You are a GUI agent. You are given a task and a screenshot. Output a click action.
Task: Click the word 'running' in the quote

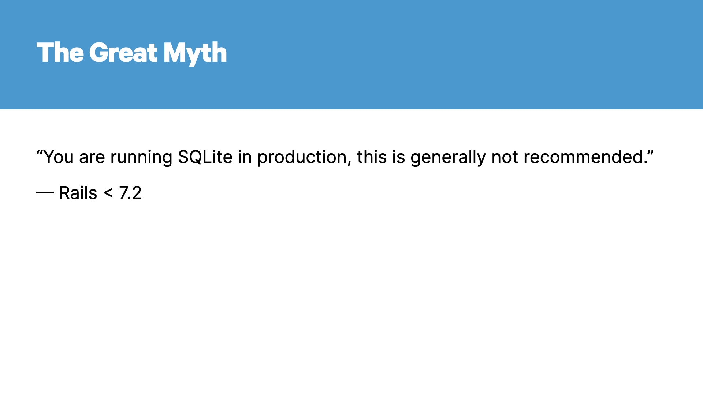[x=141, y=158]
